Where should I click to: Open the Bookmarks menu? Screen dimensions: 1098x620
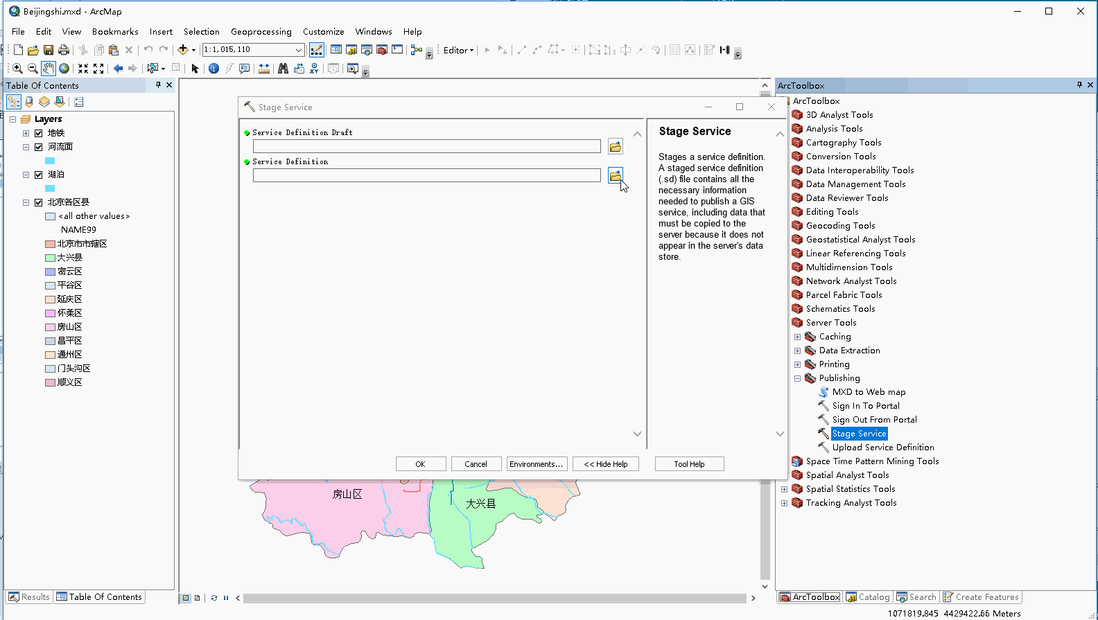pos(115,32)
